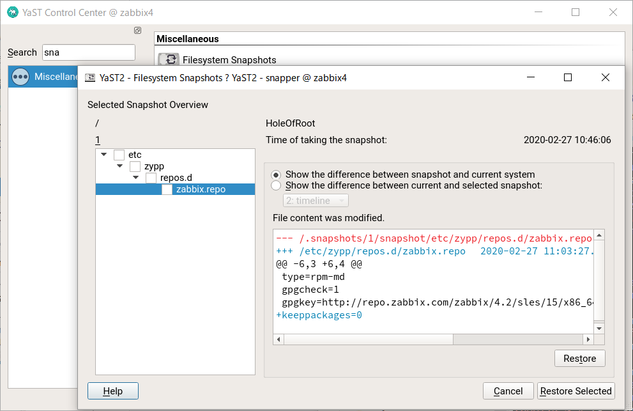The image size is (633, 411).
Task: Click the detach panel icon above search
Action: 138,30
